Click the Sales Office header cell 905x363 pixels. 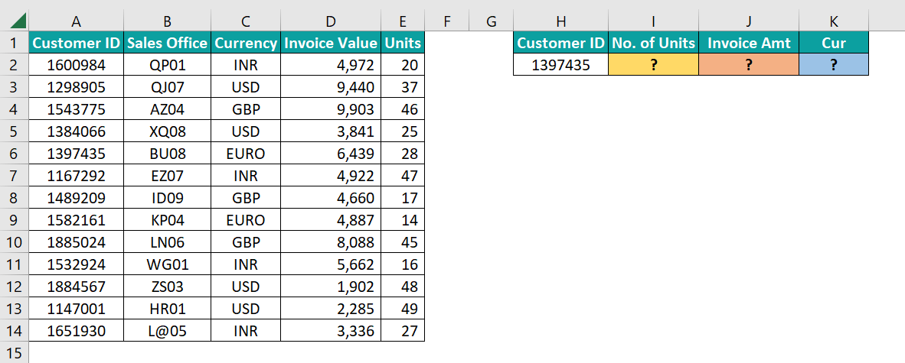pyautogui.click(x=167, y=43)
